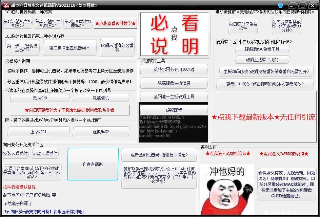Viewport: 320px width, 217px height.
Task: Click 福利专区 section label
Action: tap(208, 147)
